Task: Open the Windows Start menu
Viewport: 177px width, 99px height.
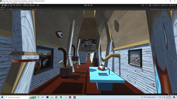Action: (x=2, y=97)
